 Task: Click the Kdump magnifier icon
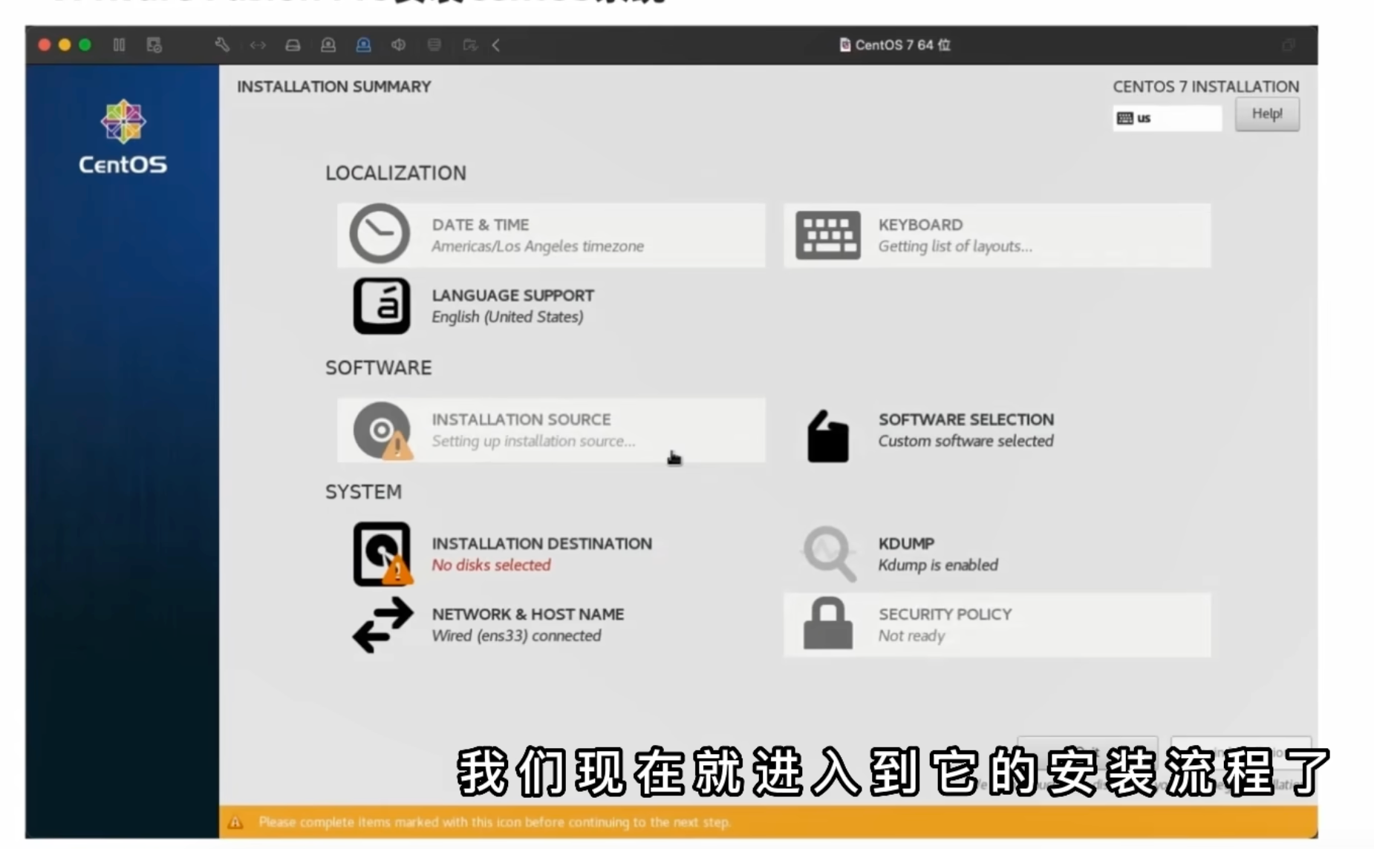click(x=829, y=554)
